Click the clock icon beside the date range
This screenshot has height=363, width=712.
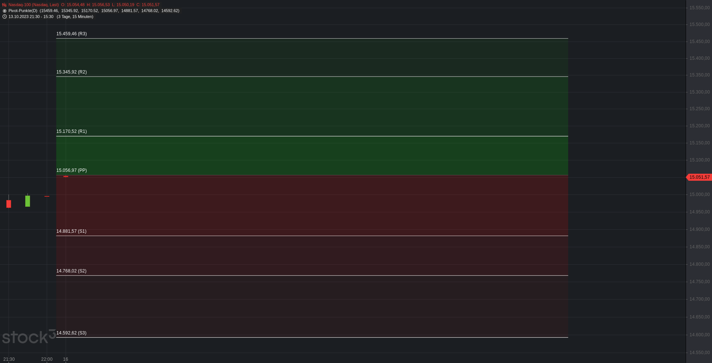point(4,17)
